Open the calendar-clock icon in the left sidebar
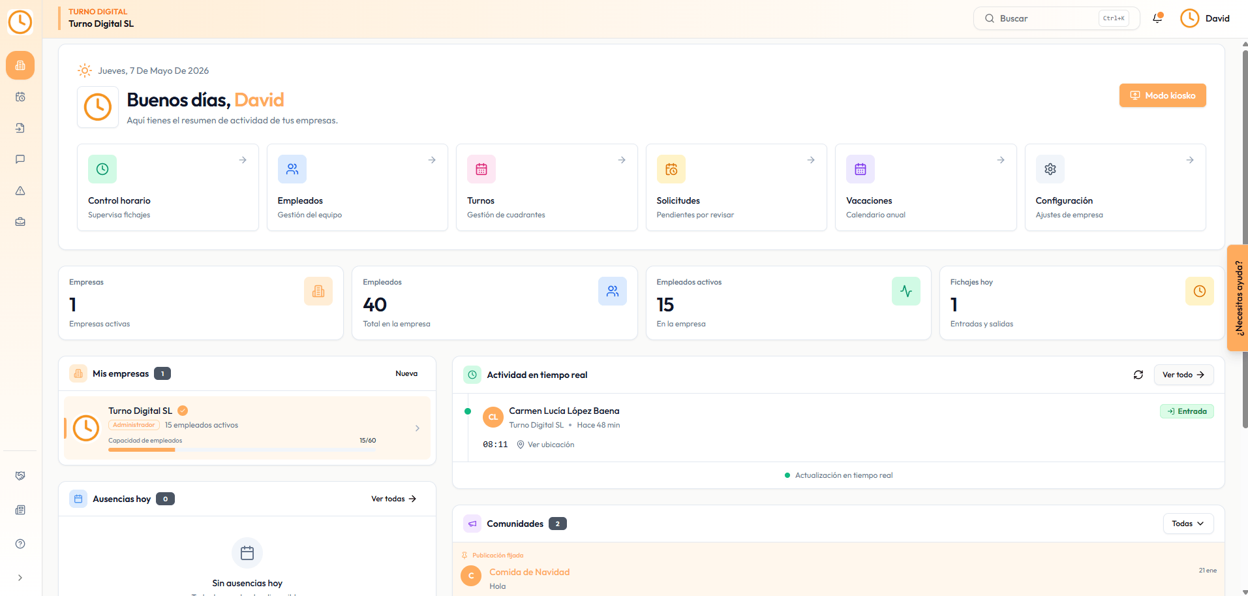 [20, 97]
